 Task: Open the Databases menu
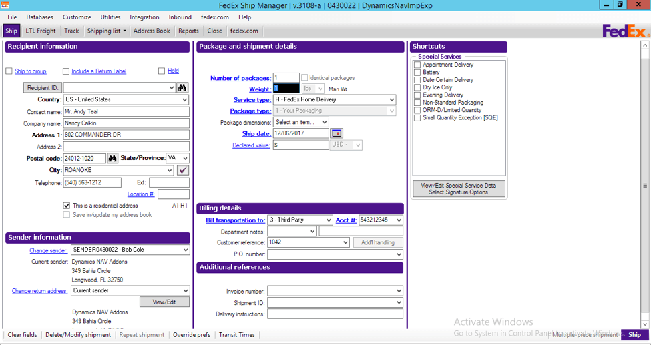point(40,17)
